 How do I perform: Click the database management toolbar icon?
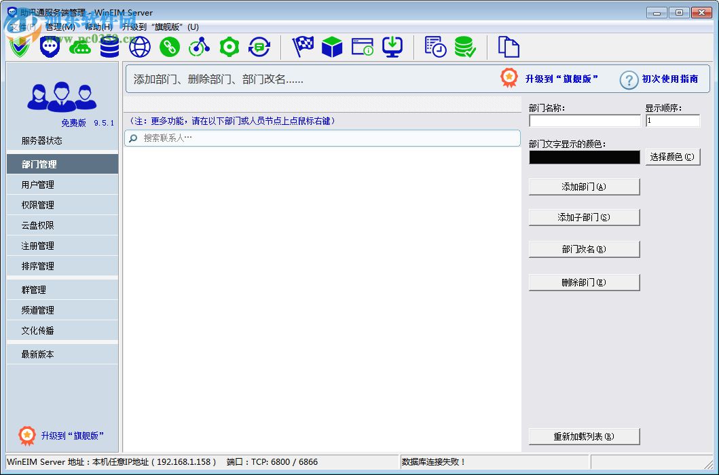coord(109,47)
